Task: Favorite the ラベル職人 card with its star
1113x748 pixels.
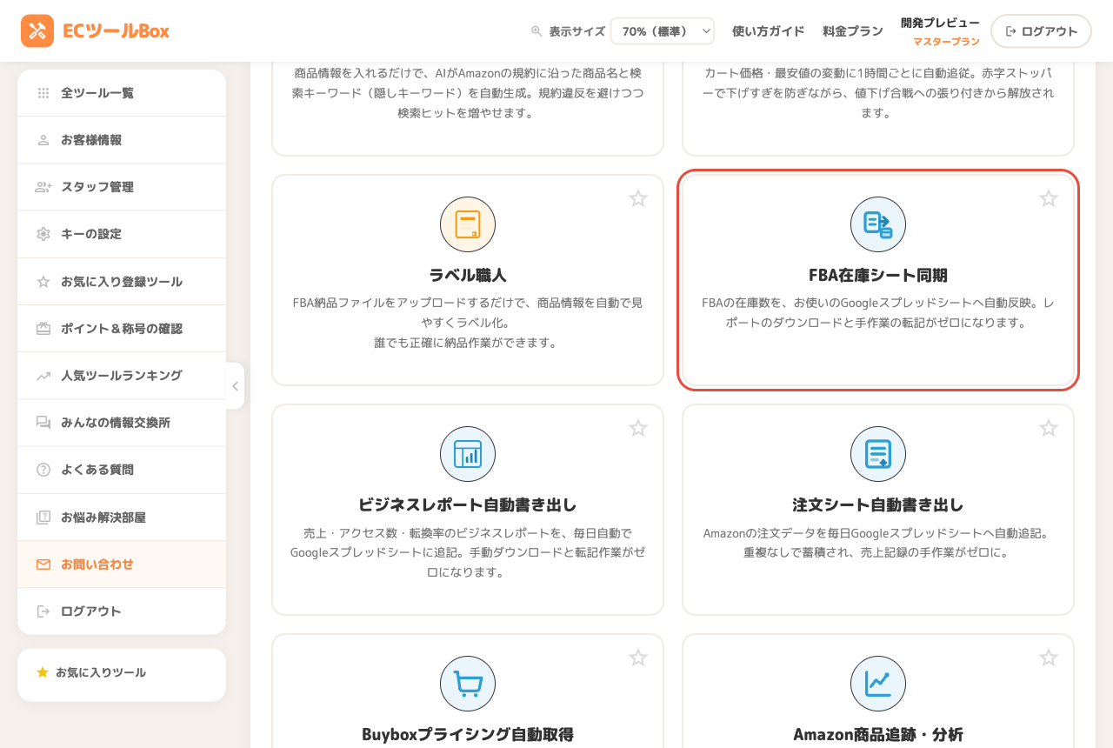Action: [x=638, y=198]
